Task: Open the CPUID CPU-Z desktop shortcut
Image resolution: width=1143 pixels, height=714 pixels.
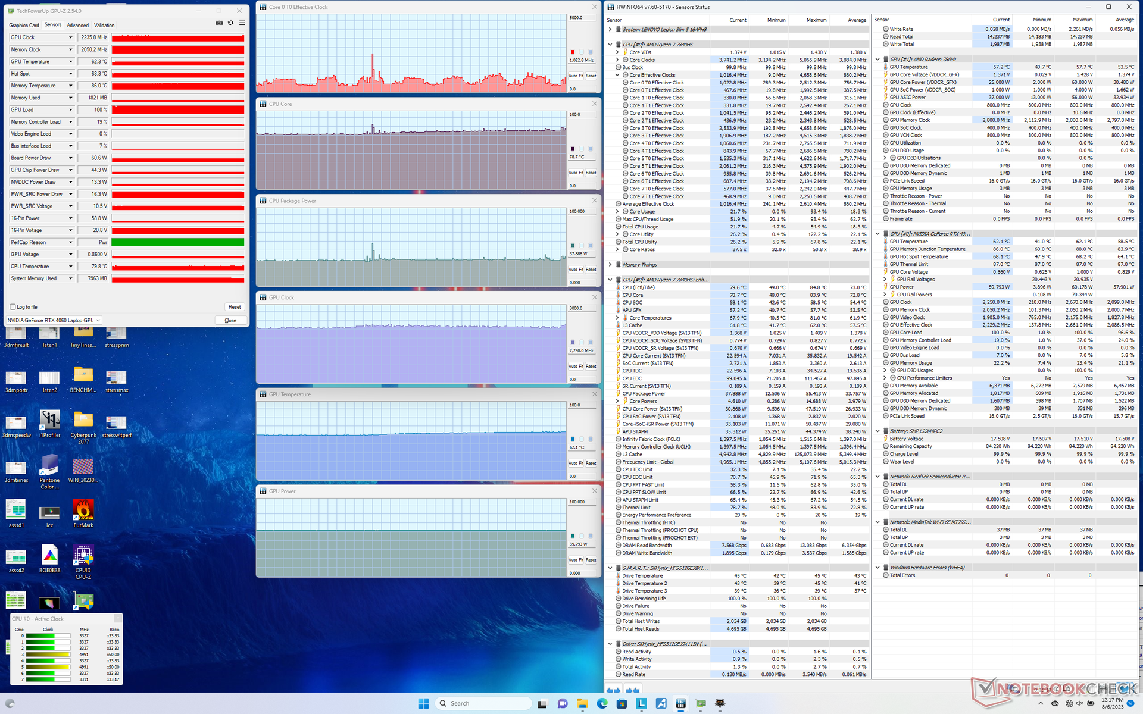Action: (83, 556)
